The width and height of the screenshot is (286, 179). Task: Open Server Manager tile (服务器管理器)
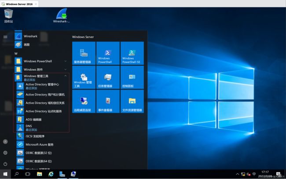(84, 53)
